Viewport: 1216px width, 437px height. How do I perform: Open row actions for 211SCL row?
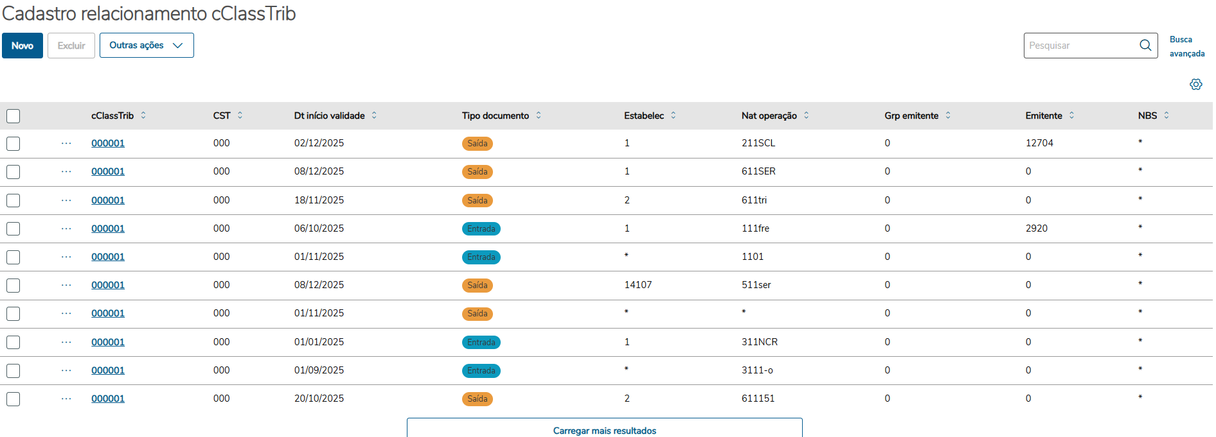pyautogui.click(x=66, y=143)
